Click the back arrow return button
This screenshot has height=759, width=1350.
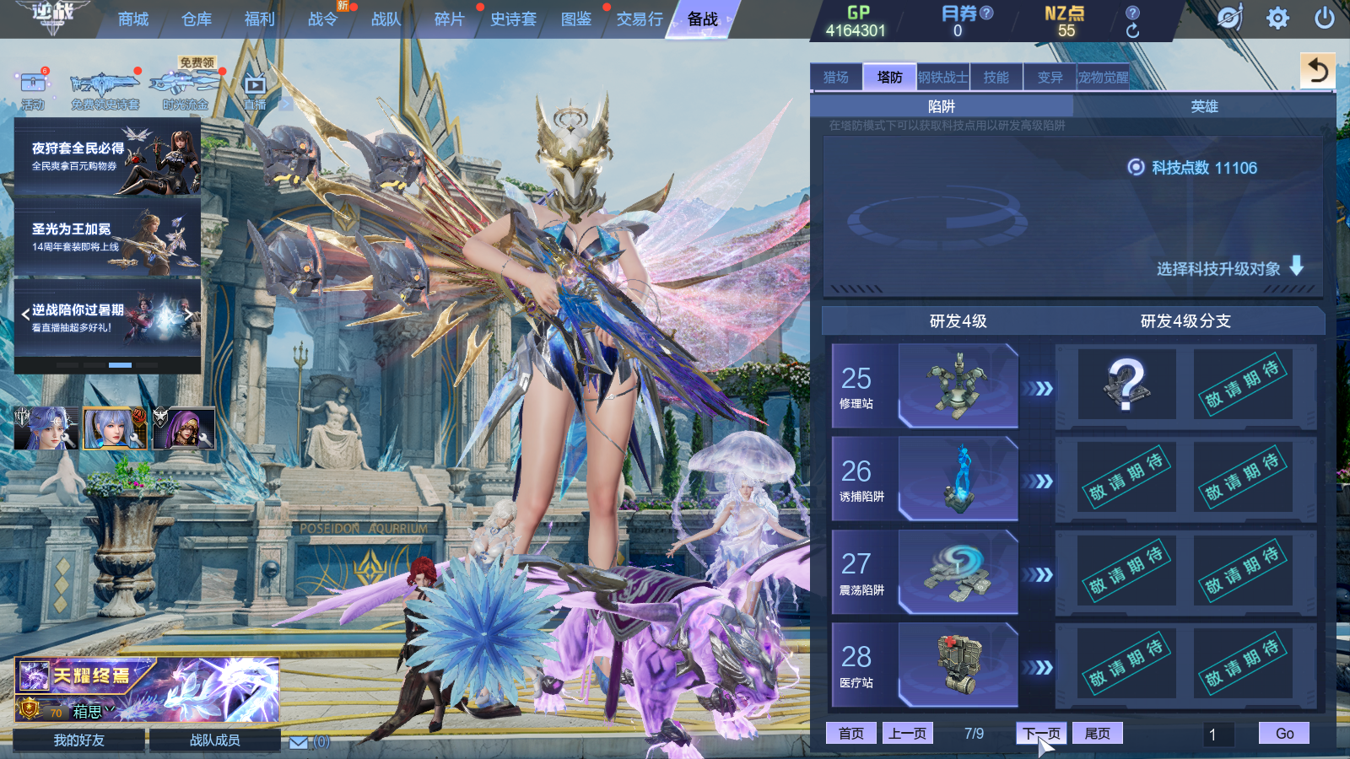(1318, 70)
